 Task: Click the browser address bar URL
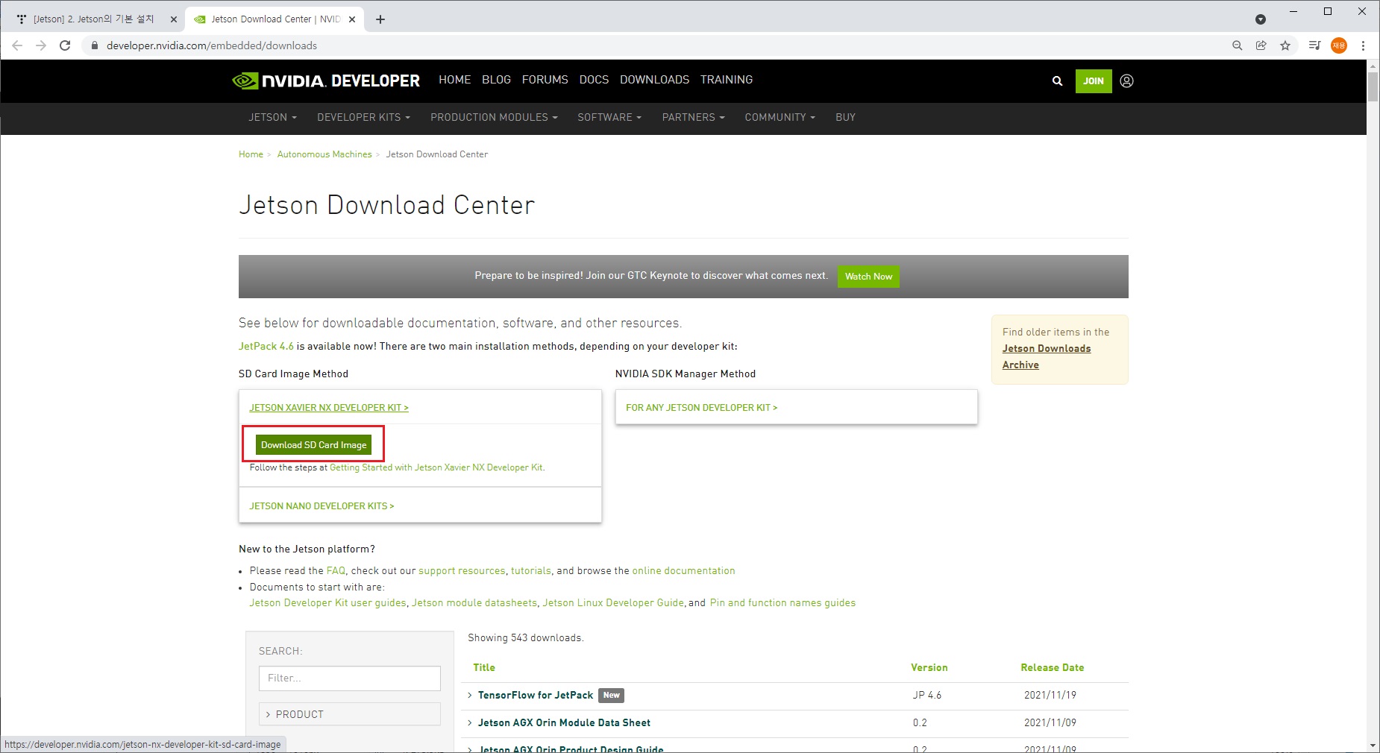tap(212, 45)
